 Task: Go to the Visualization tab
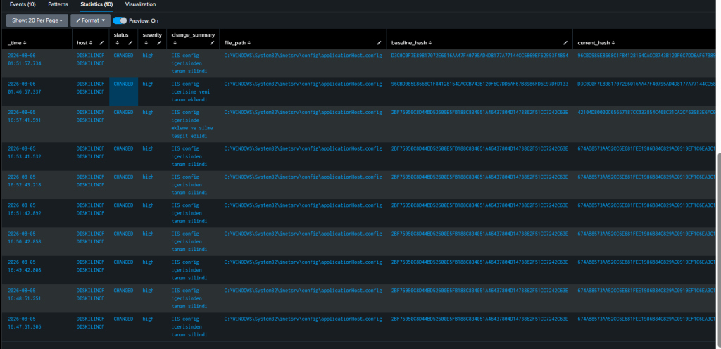[x=140, y=4]
